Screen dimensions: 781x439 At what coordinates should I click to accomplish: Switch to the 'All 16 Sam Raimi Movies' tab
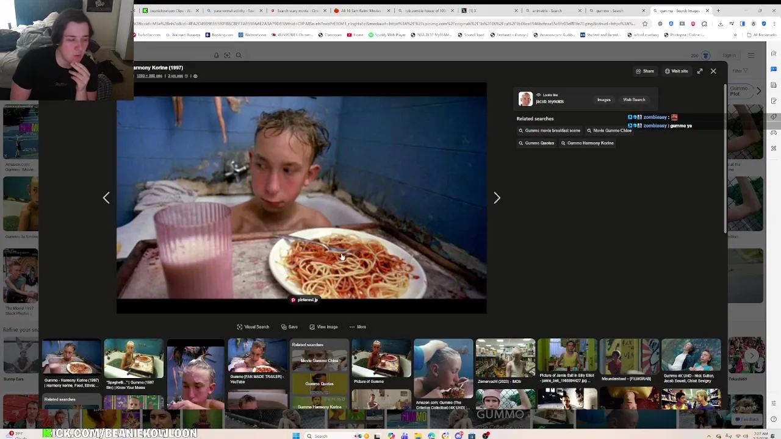361,10
